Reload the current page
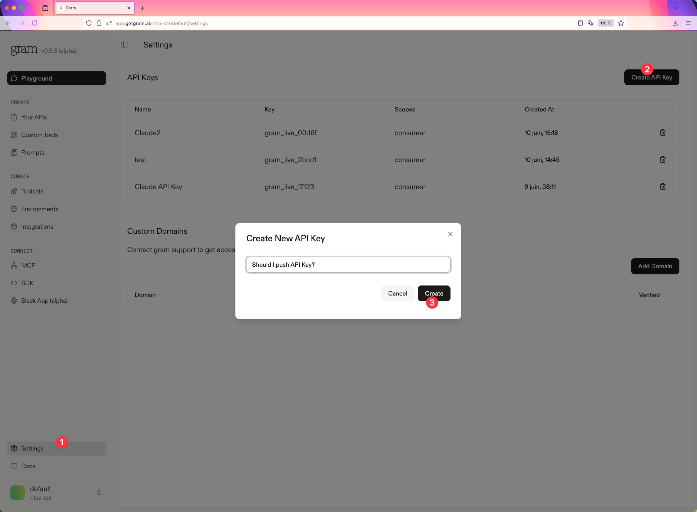 (x=35, y=23)
